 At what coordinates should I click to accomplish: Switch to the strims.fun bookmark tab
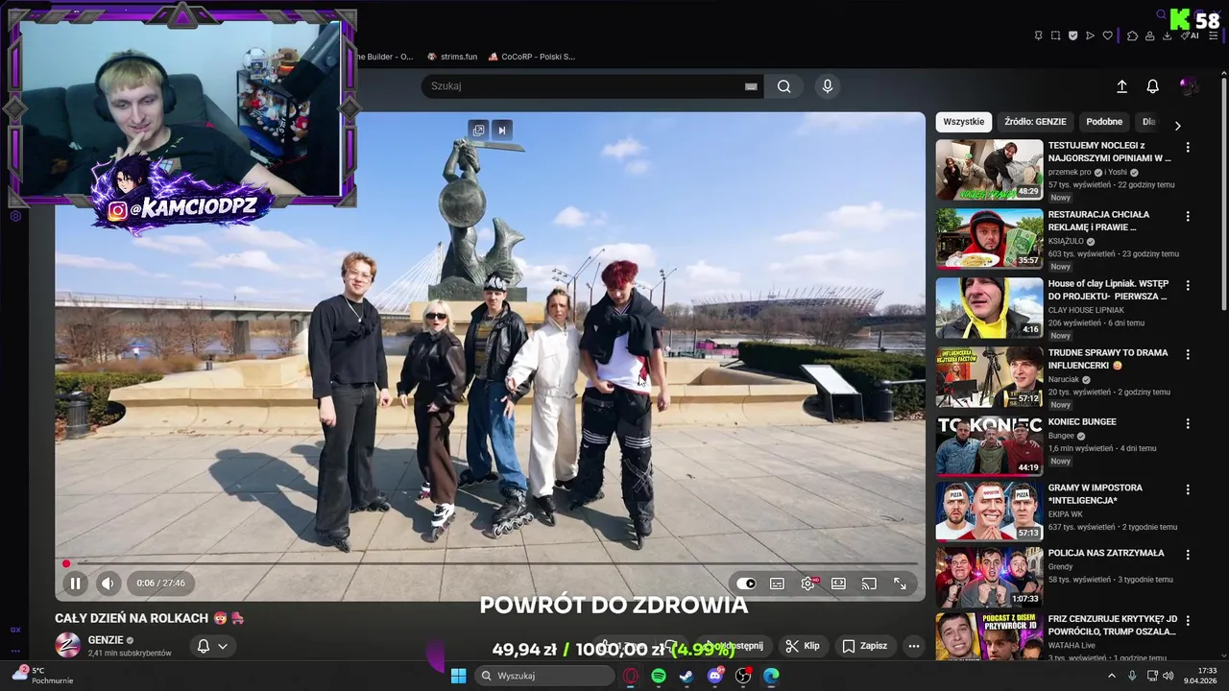(x=452, y=57)
